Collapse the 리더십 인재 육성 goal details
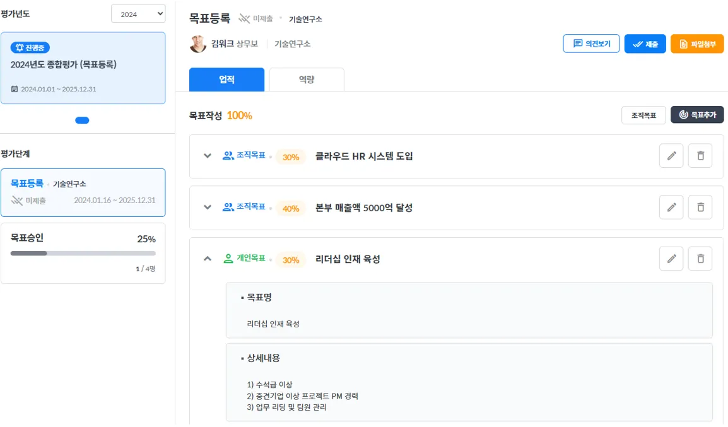The width and height of the screenshot is (728, 427). click(207, 259)
